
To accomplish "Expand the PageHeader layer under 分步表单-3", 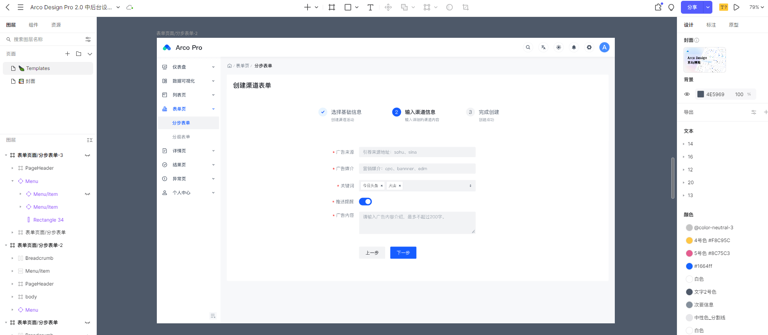I will pos(12,168).
